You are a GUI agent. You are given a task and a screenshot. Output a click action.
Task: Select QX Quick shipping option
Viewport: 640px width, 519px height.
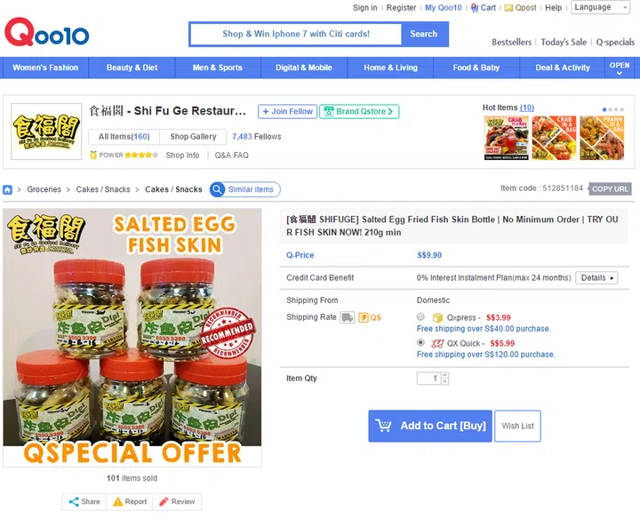tap(420, 342)
